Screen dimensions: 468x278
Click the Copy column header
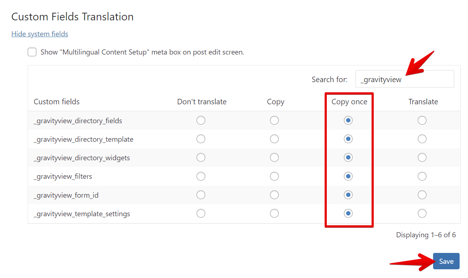pos(275,102)
